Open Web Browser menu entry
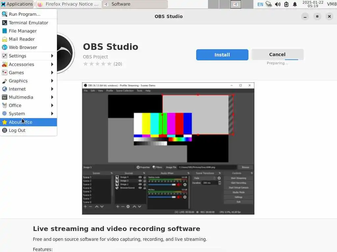Image resolution: width=337 pixels, height=252 pixels. pyautogui.click(x=28, y=47)
